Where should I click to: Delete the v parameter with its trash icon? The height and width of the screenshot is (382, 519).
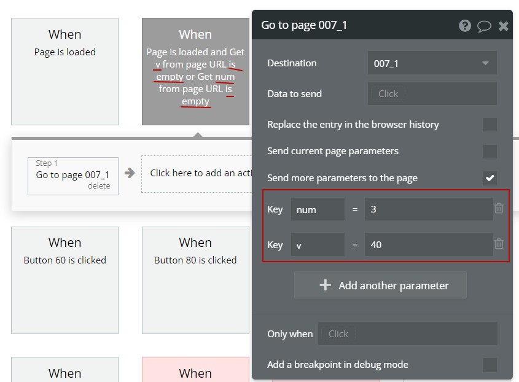pyautogui.click(x=499, y=244)
